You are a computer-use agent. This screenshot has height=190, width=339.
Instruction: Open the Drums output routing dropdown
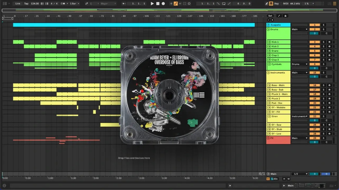(300, 29)
